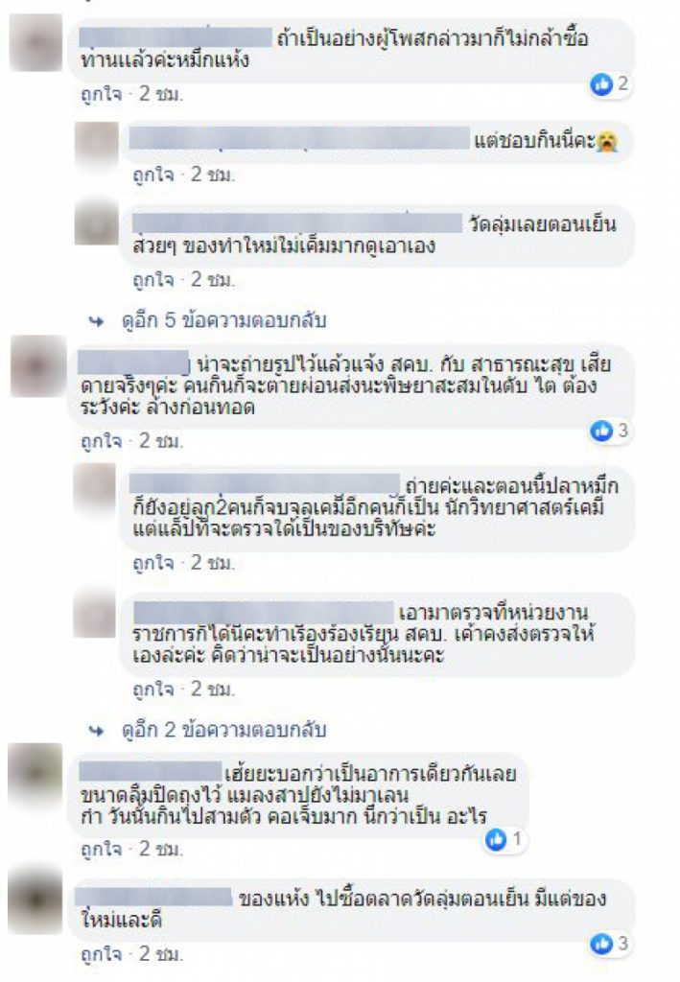Like the first comment about หมึกแห้ง
This screenshot has height=982, width=680.
tap(102, 95)
